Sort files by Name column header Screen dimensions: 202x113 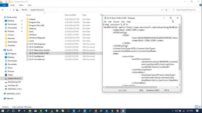point(29,15)
